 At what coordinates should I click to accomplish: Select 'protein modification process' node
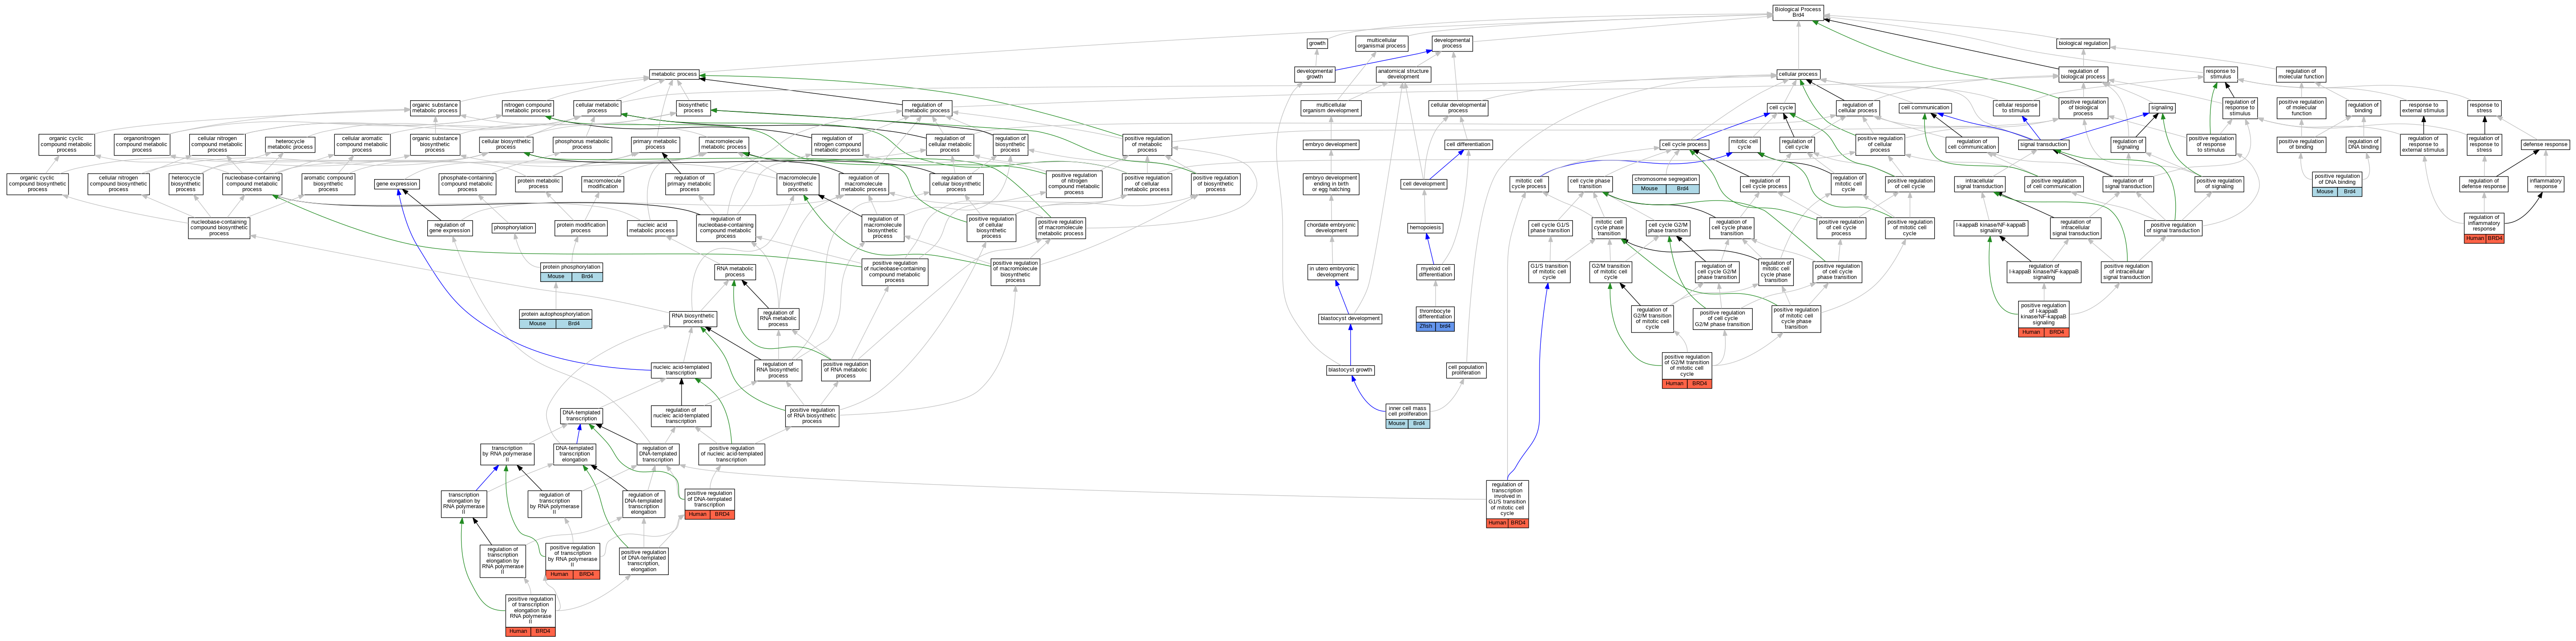point(581,228)
